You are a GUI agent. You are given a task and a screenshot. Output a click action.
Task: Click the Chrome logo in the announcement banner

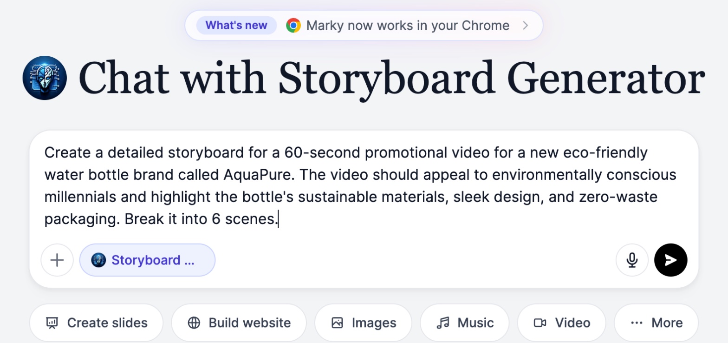click(293, 25)
